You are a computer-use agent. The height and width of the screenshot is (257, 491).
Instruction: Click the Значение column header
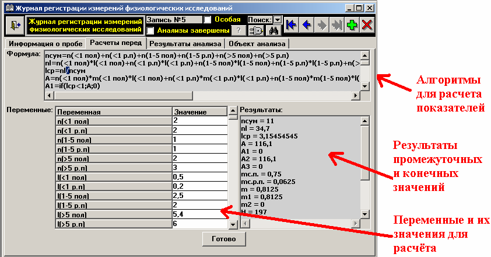[200, 112]
